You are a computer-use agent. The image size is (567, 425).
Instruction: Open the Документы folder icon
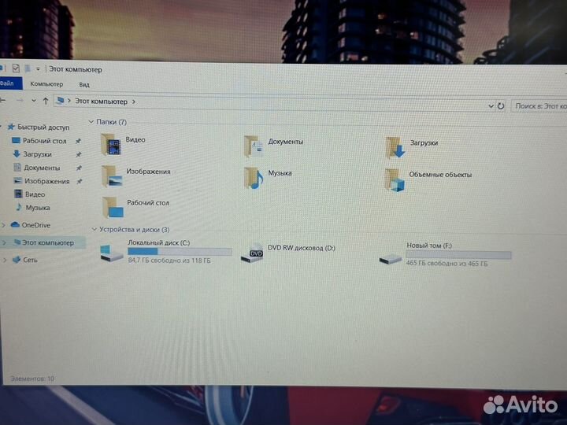(x=254, y=146)
